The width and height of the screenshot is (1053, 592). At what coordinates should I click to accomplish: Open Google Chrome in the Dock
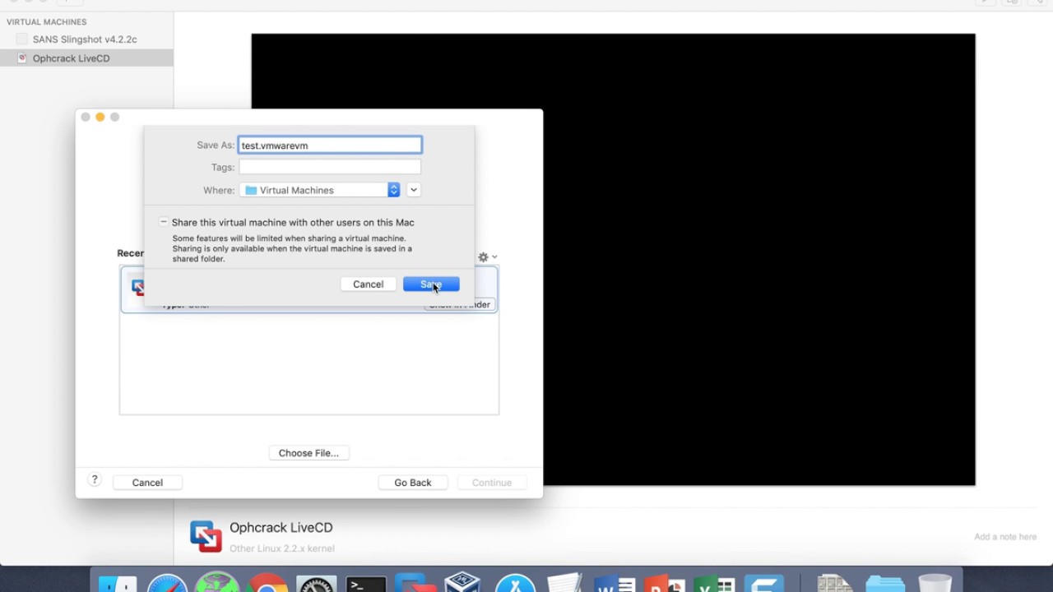click(267, 583)
